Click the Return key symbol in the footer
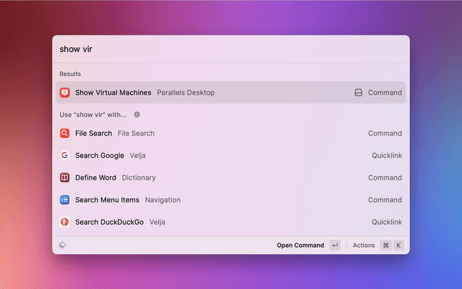The height and width of the screenshot is (289, 462). click(335, 245)
